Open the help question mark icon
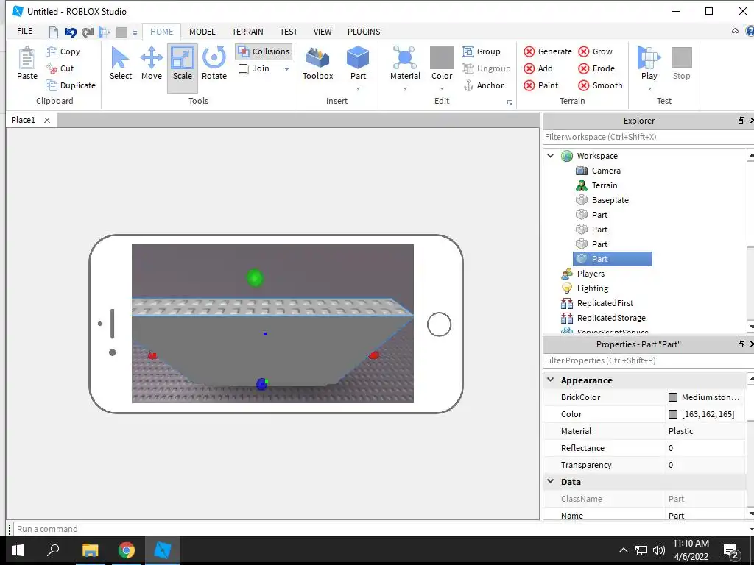 point(750,31)
